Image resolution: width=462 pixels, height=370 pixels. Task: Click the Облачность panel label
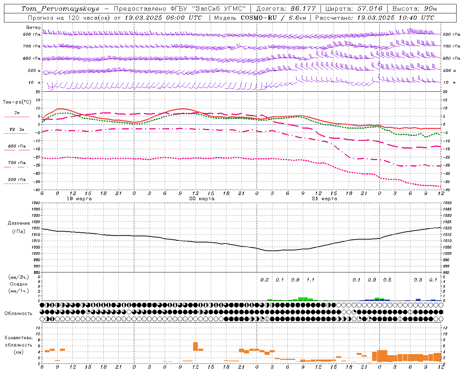click(18, 313)
